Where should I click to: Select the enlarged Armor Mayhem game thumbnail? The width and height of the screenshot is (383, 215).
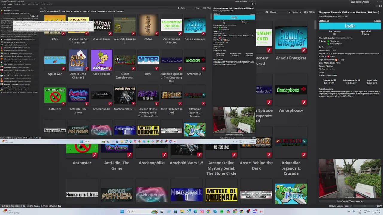(x=117, y=195)
